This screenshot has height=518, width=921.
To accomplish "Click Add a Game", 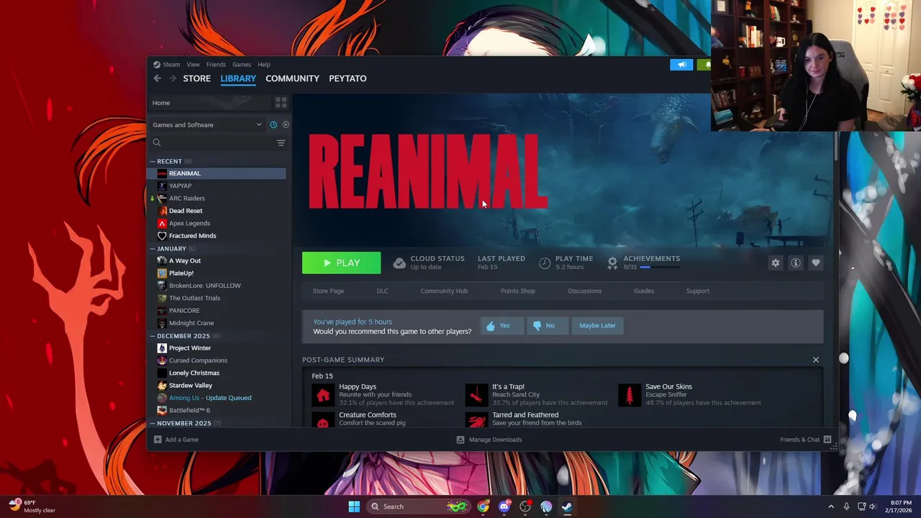I will tap(176, 440).
